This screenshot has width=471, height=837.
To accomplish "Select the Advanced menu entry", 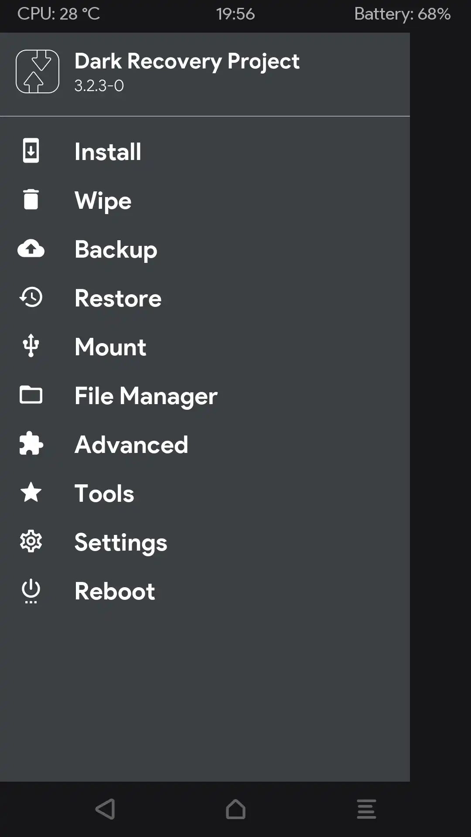I will coord(131,445).
